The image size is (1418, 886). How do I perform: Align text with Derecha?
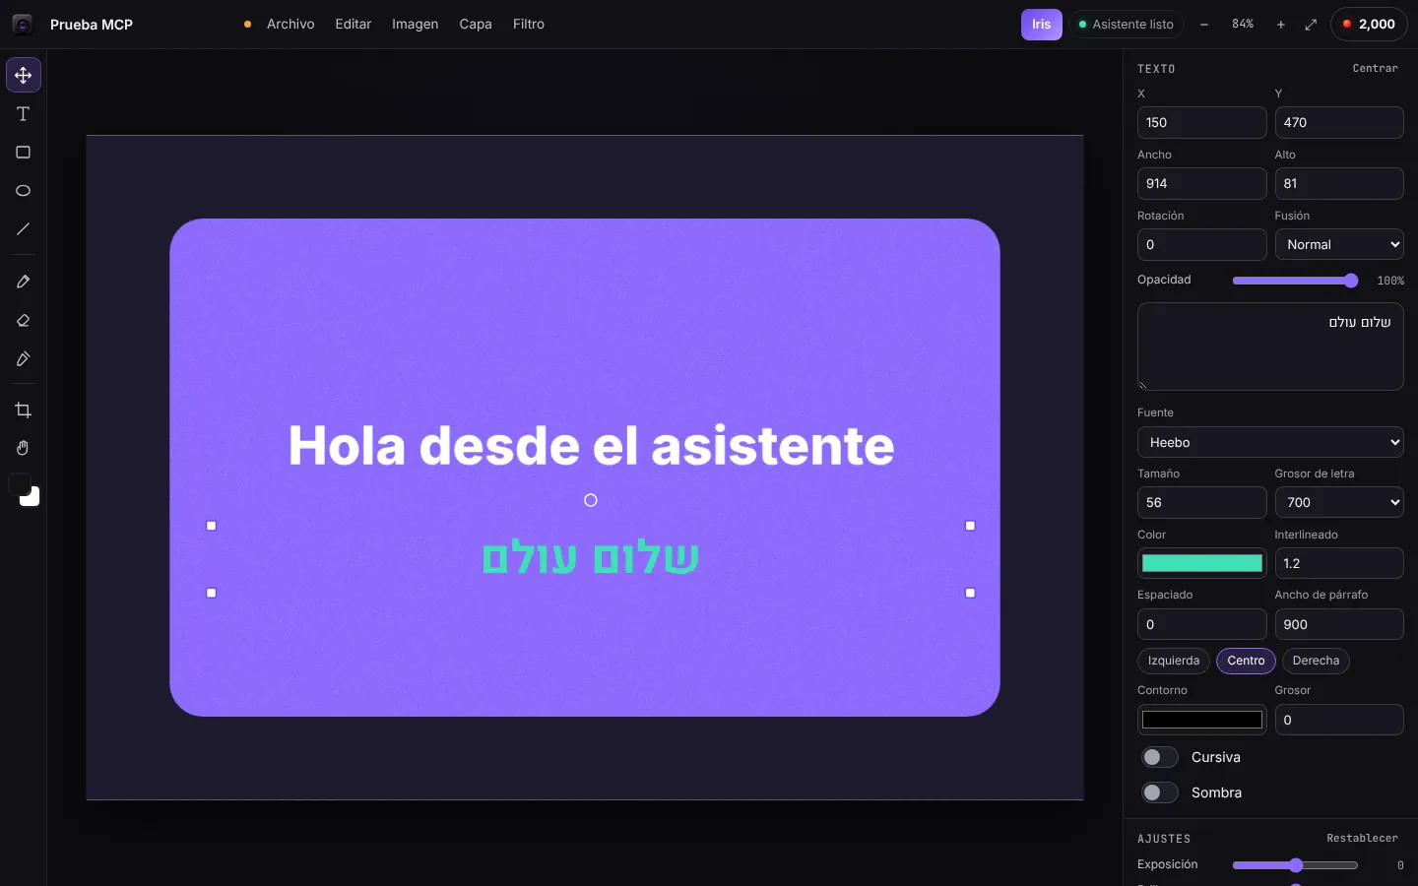1316,661
